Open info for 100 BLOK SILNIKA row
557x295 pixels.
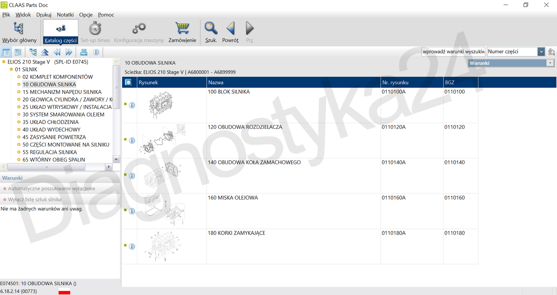pyautogui.click(x=132, y=105)
